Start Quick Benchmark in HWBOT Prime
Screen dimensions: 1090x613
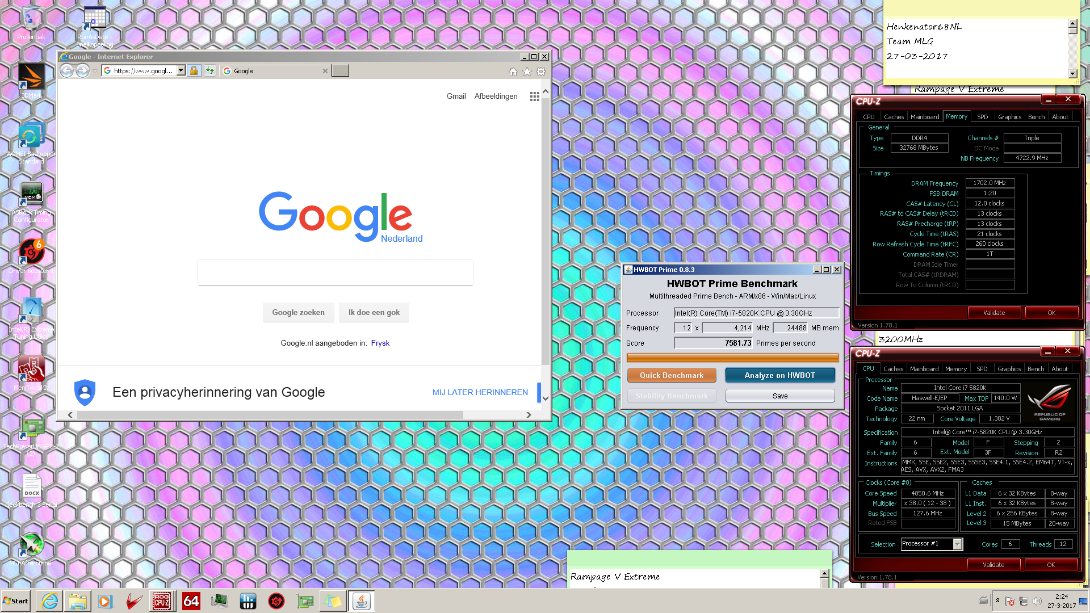point(672,376)
